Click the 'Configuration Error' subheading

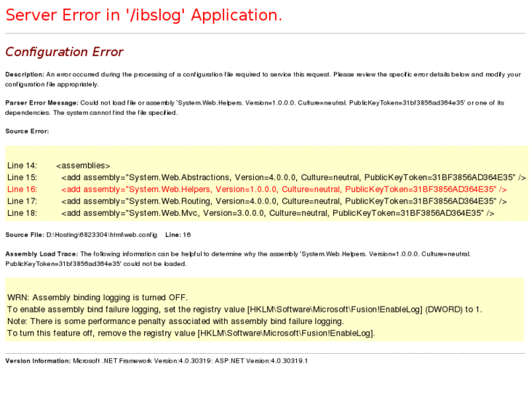[x=64, y=52]
